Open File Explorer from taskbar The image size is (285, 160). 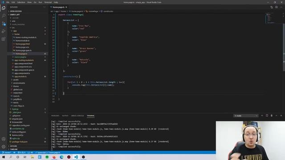pyautogui.click(x=33, y=157)
